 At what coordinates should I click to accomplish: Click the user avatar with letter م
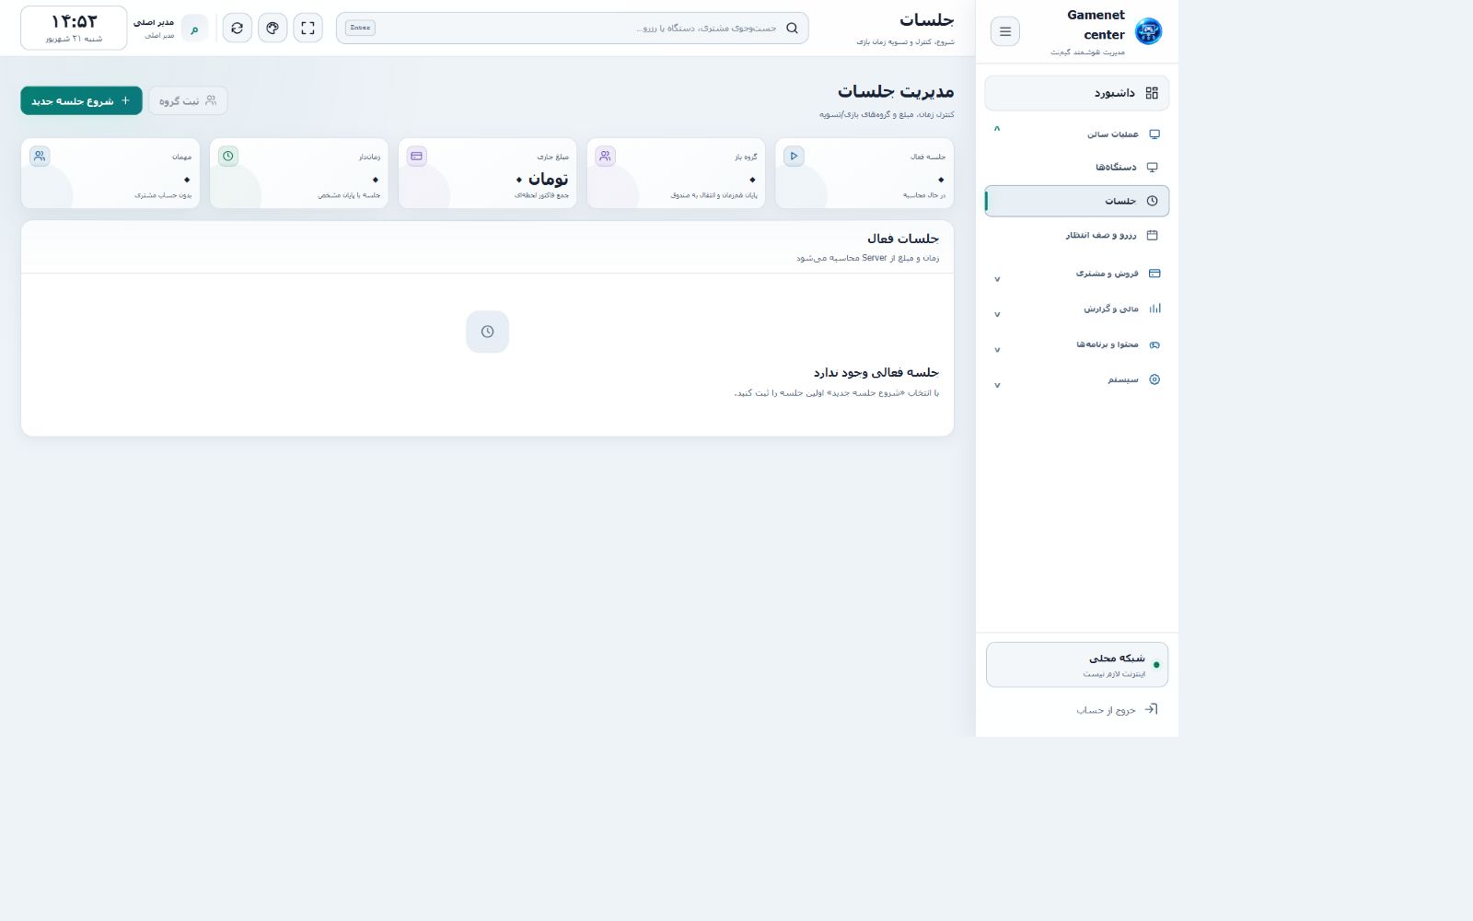194,29
